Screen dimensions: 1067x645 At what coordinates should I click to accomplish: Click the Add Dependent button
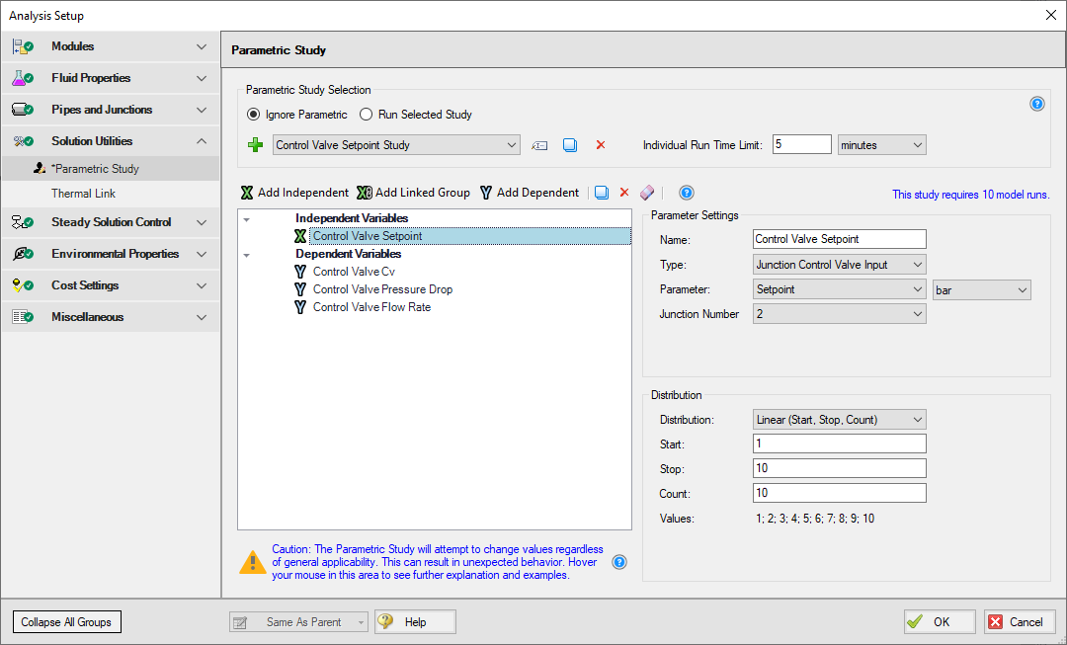coord(530,193)
